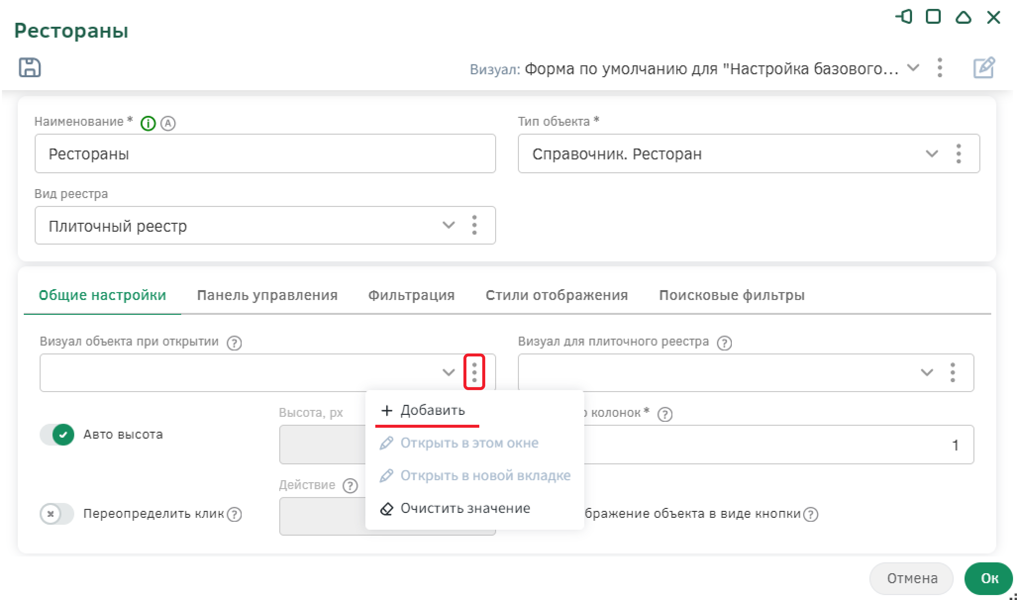
Task: Confirm with the Ок button
Action: 989,578
